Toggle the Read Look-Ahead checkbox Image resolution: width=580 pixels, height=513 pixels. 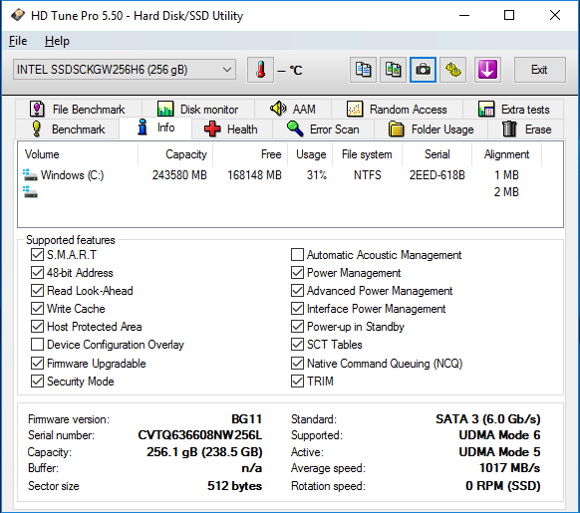click(37, 290)
